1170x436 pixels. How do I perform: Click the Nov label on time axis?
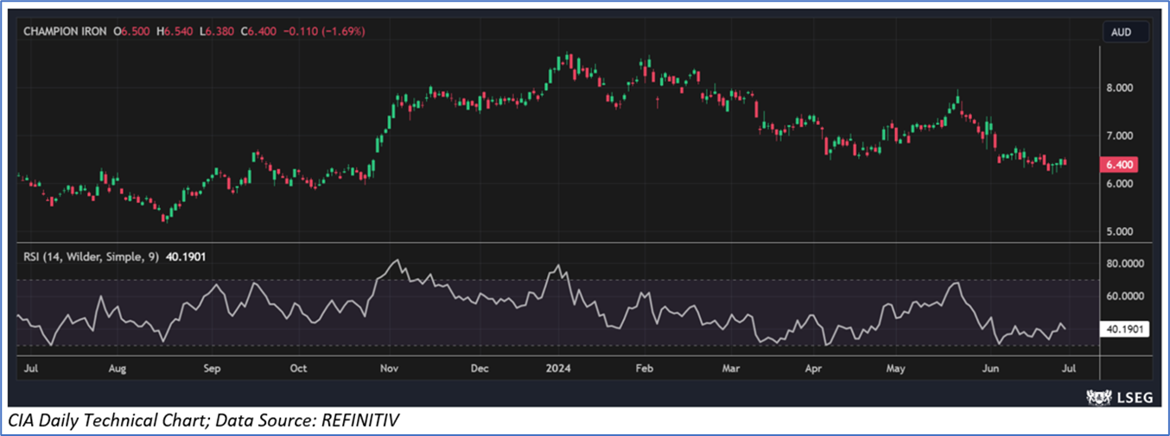[x=389, y=369]
